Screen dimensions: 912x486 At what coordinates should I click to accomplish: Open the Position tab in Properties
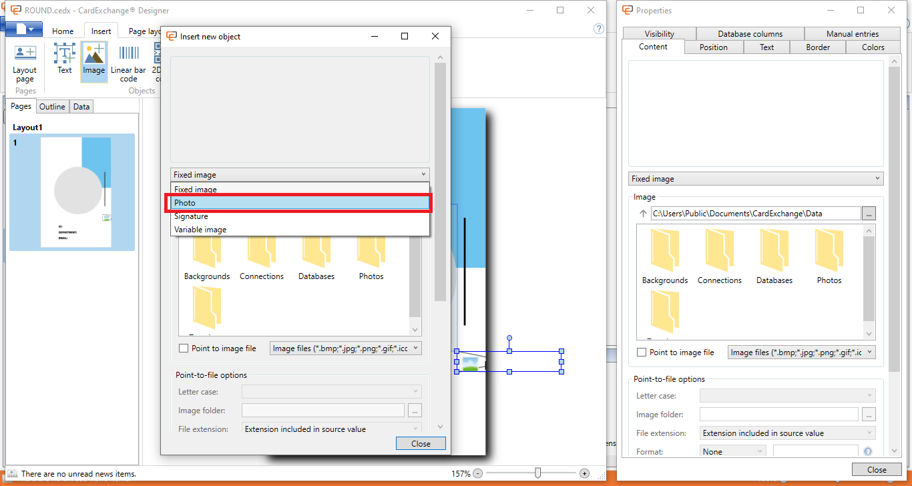pyautogui.click(x=714, y=47)
